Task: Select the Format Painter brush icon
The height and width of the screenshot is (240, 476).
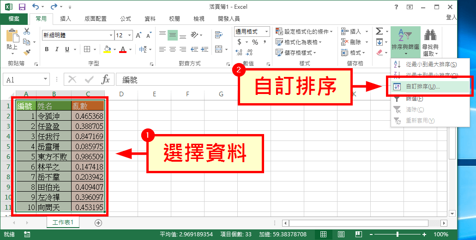Action: pyautogui.click(x=27, y=53)
